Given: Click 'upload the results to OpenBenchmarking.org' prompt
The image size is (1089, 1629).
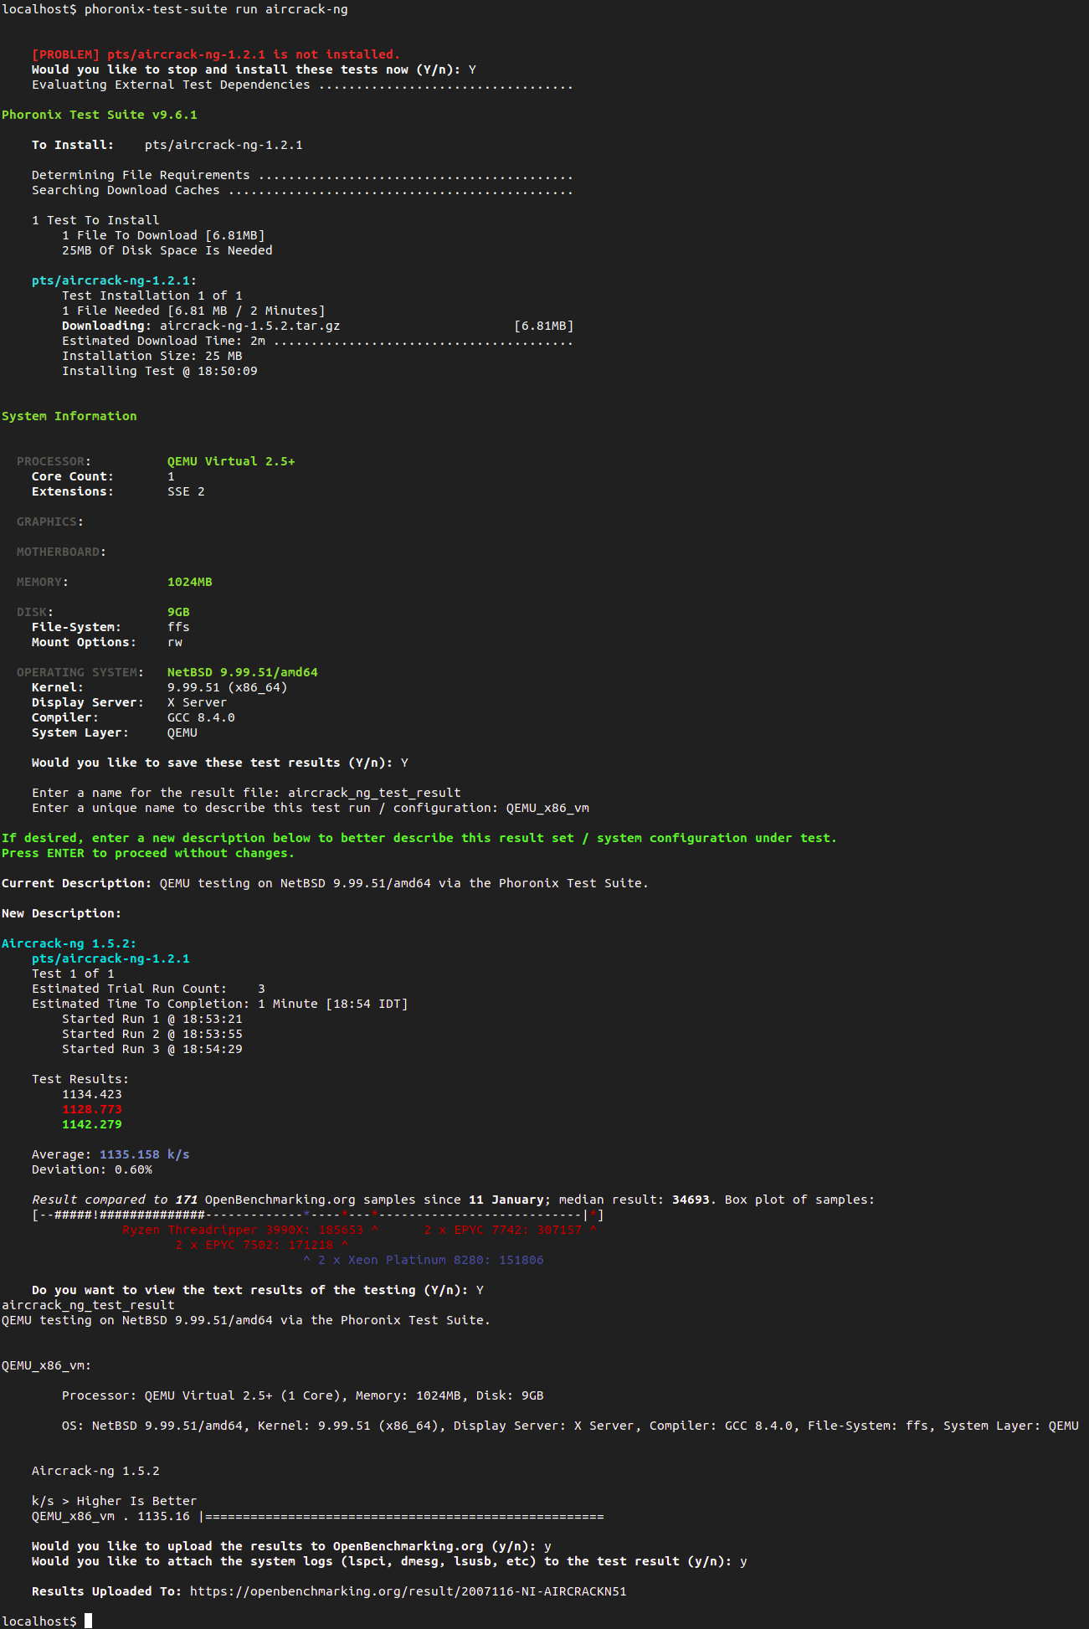Looking at the screenshot, I should coord(291,1547).
